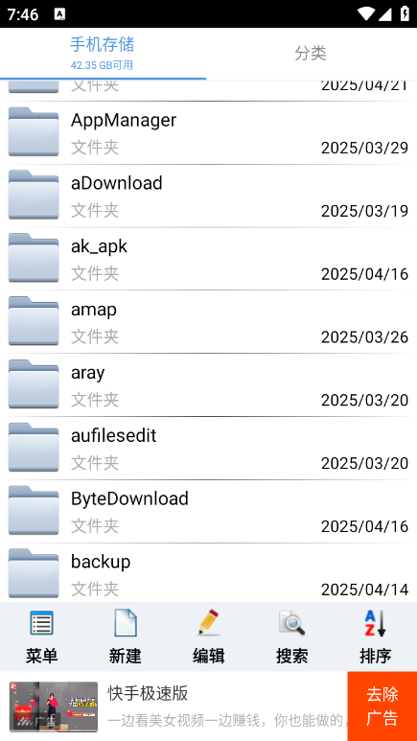Tap the battery status bar icon
This screenshot has width=417, height=741.
click(405, 13)
